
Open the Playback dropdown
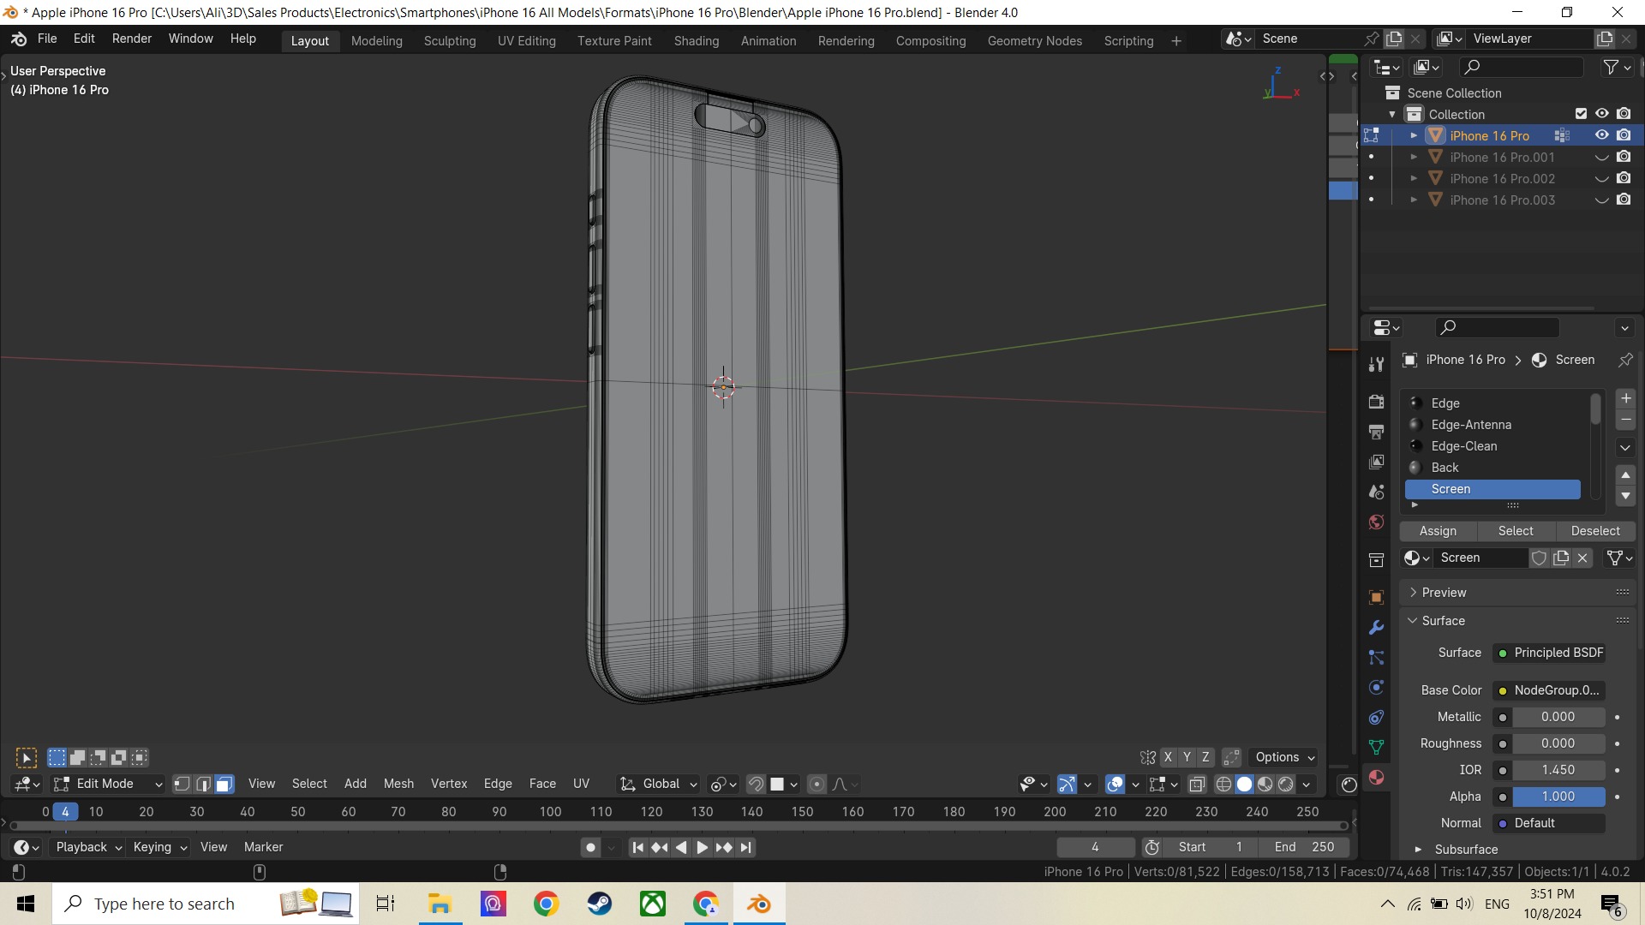88,847
